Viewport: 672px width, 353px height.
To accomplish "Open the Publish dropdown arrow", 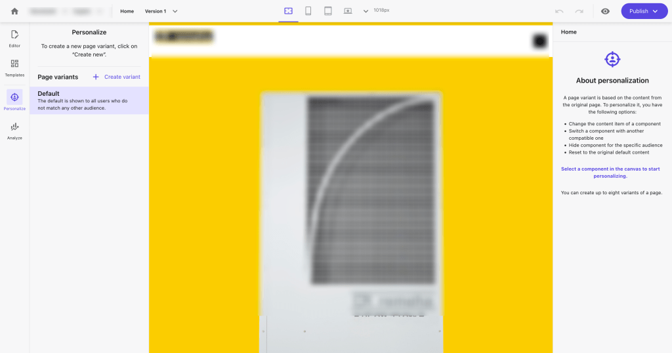I will pyautogui.click(x=656, y=12).
